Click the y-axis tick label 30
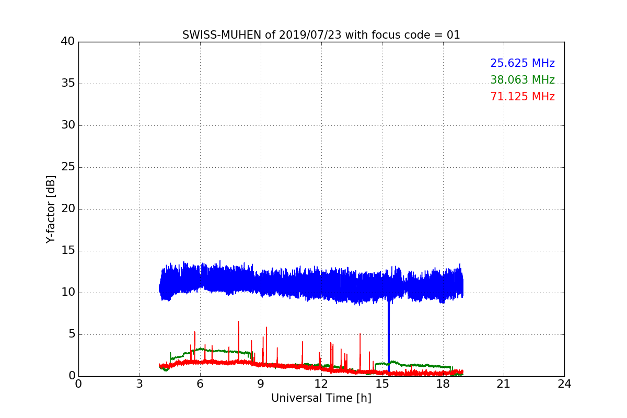The image size is (627, 418). click(67, 125)
